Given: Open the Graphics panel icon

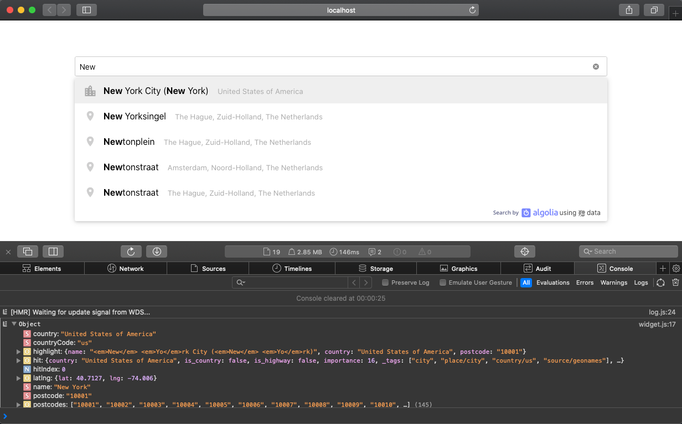Looking at the screenshot, I should coord(445,268).
